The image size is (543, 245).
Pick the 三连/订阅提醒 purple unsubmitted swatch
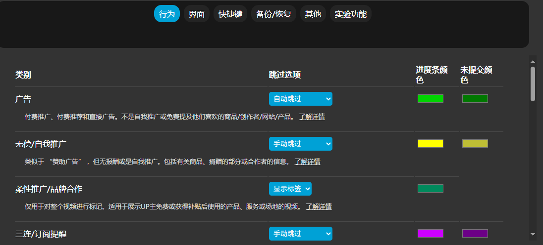click(475, 233)
